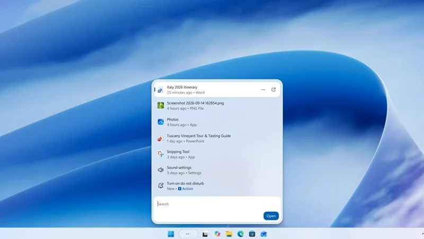Open Microsoft Store from the taskbar
The image size is (424, 239).
[x=252, y=234]
